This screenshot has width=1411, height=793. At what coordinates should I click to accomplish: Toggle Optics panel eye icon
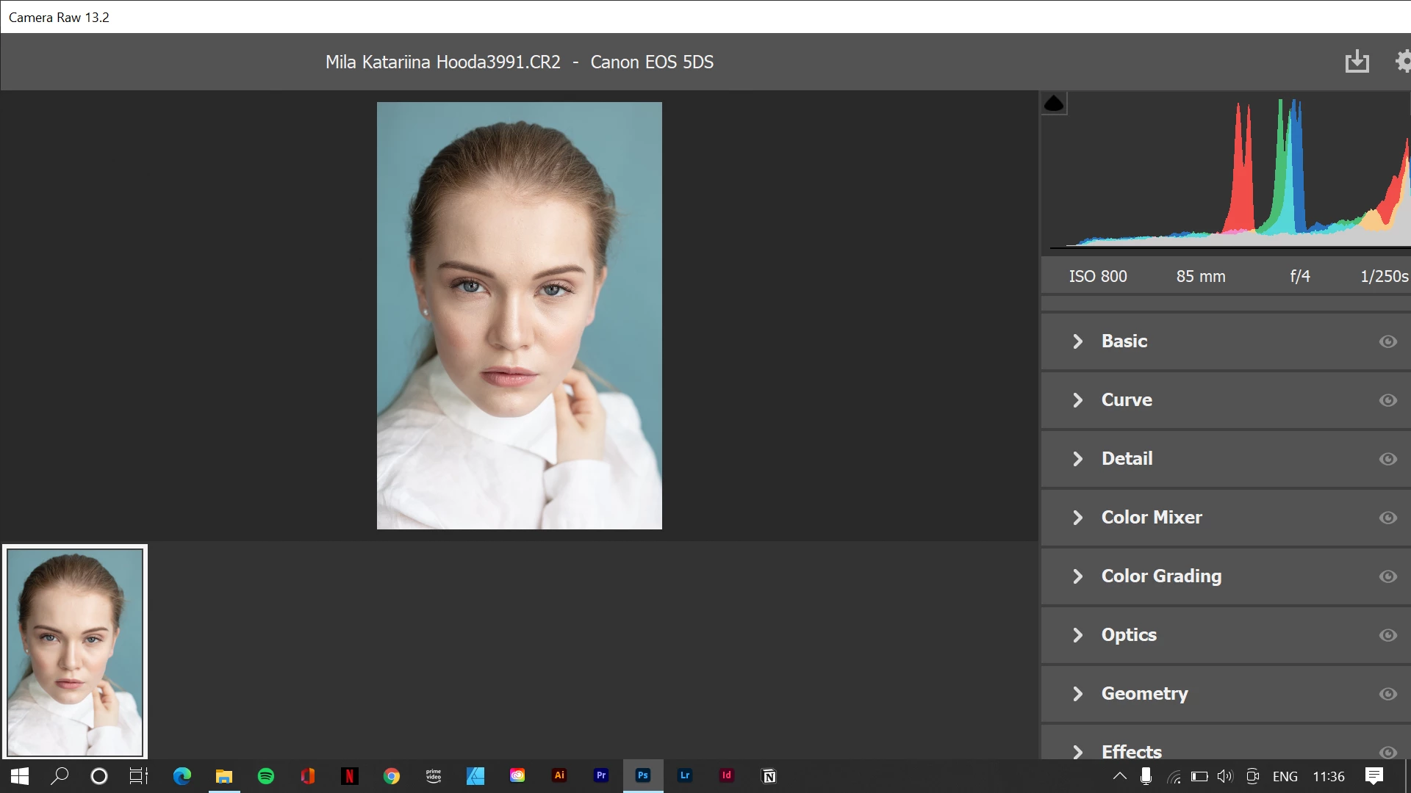tap(1387, 635)
